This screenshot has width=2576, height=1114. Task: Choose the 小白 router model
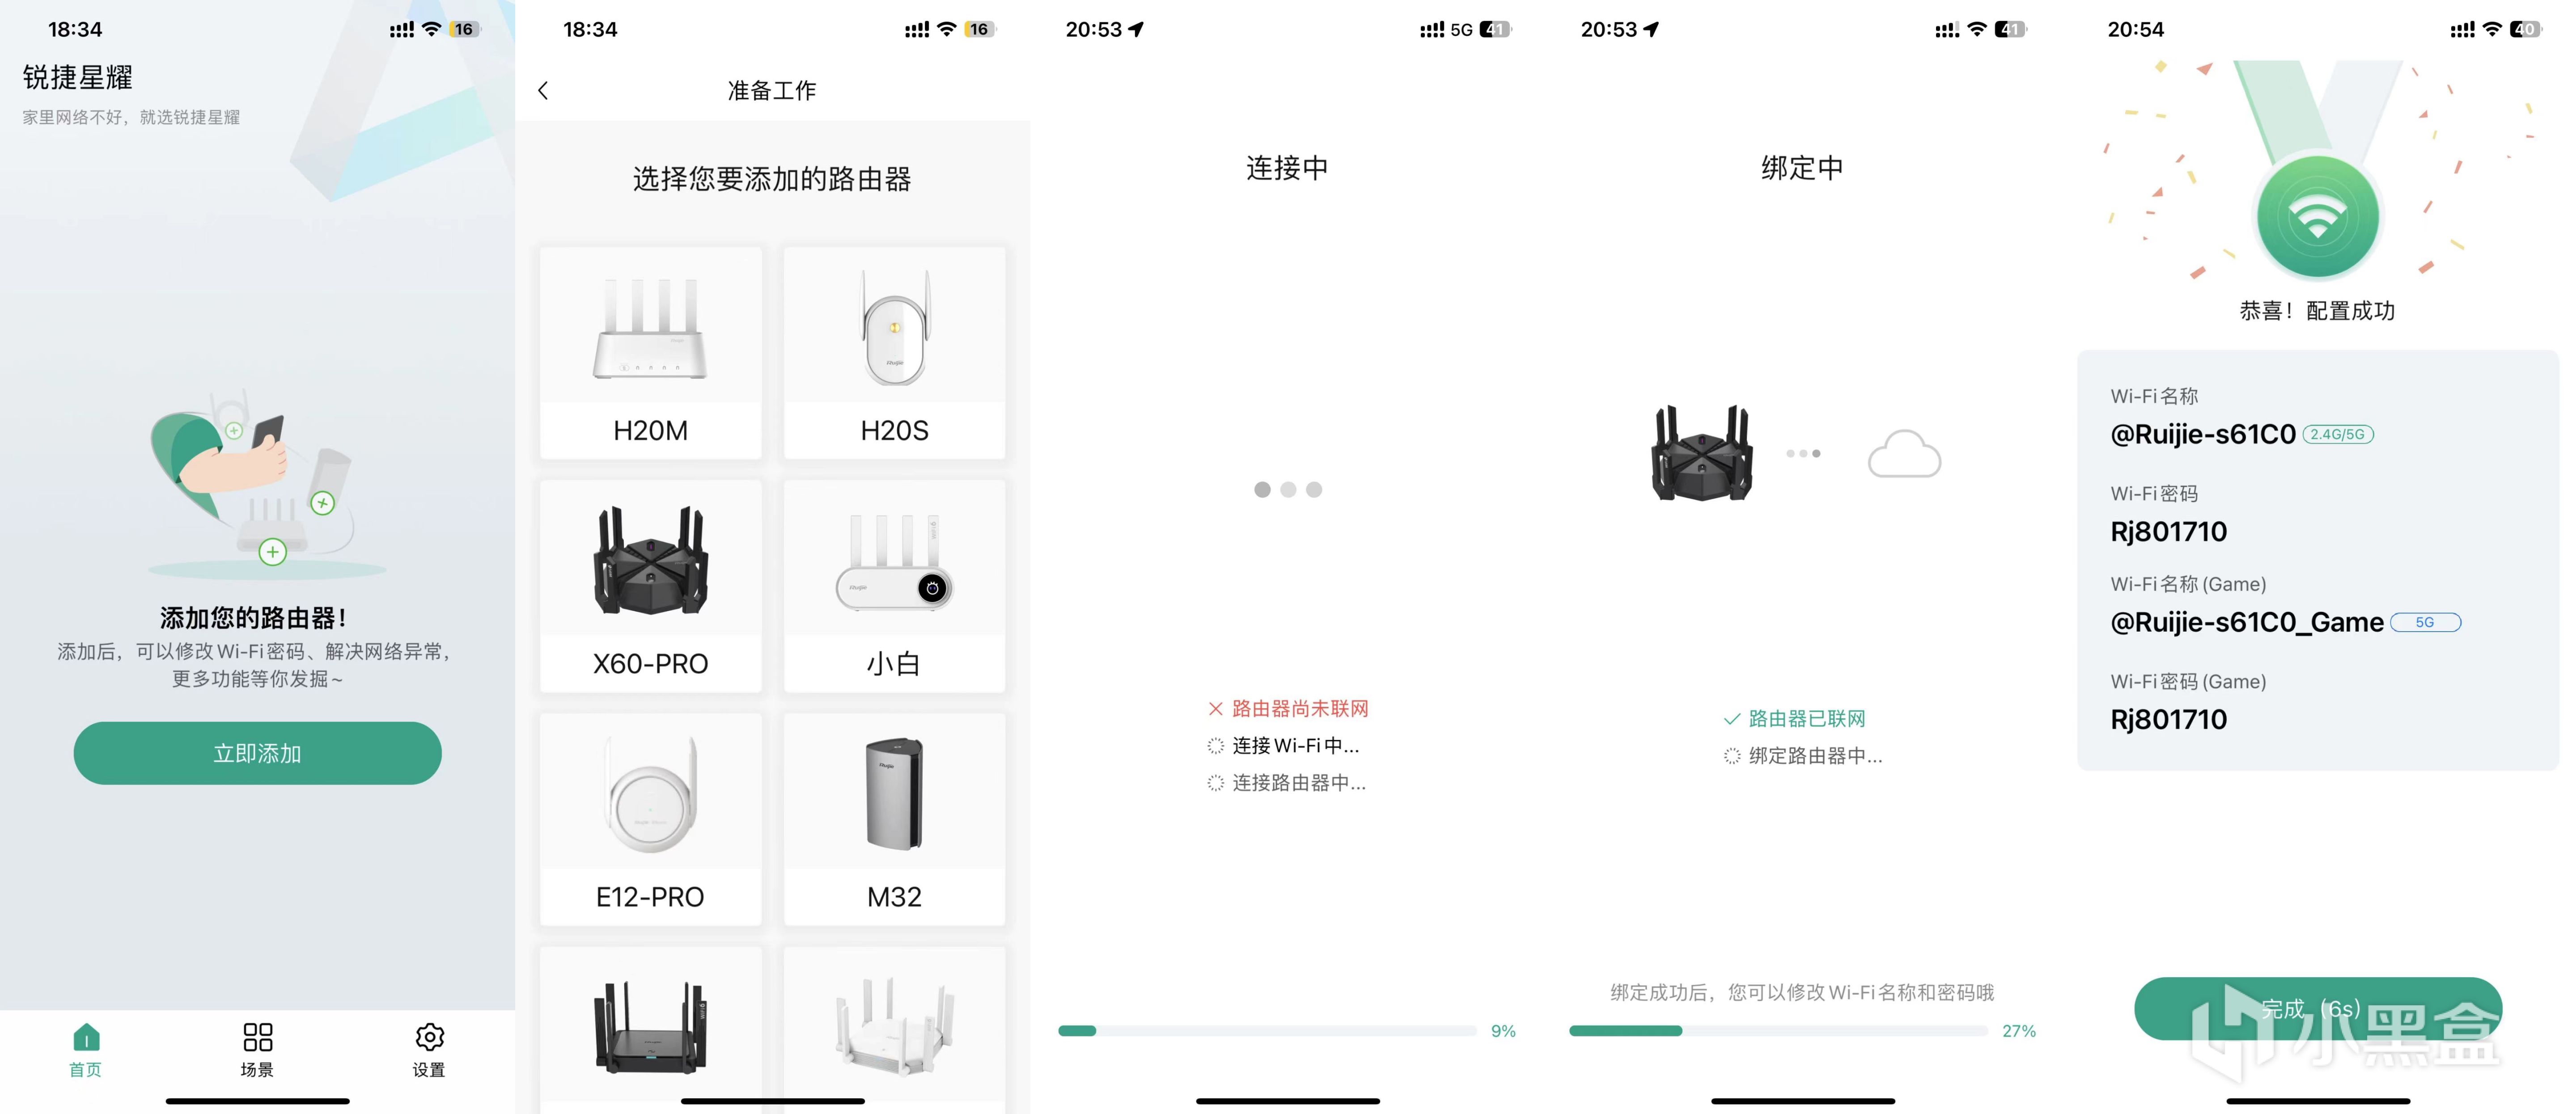894,586
